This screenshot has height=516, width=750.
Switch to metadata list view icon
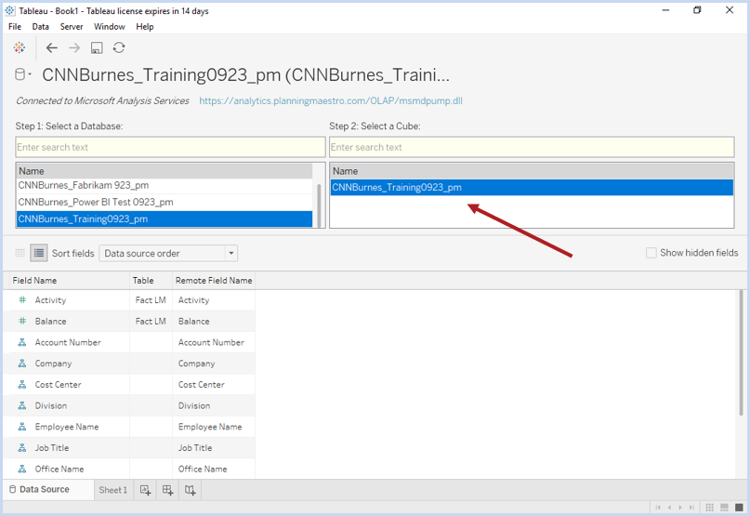pos(39,253)
